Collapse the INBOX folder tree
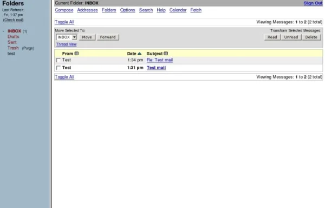The image size is (325, 208). point(4,31)
